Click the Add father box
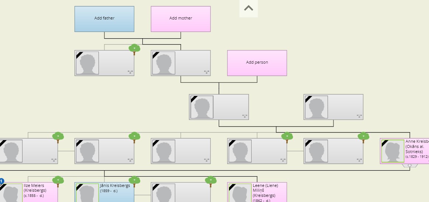The image size is (429, 202). click(104, 19)
